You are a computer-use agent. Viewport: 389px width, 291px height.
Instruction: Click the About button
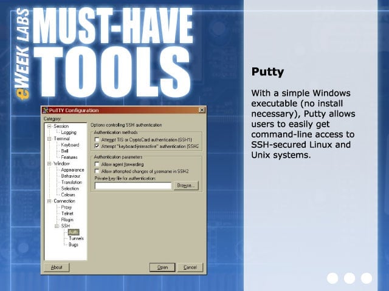pos(57,267)
